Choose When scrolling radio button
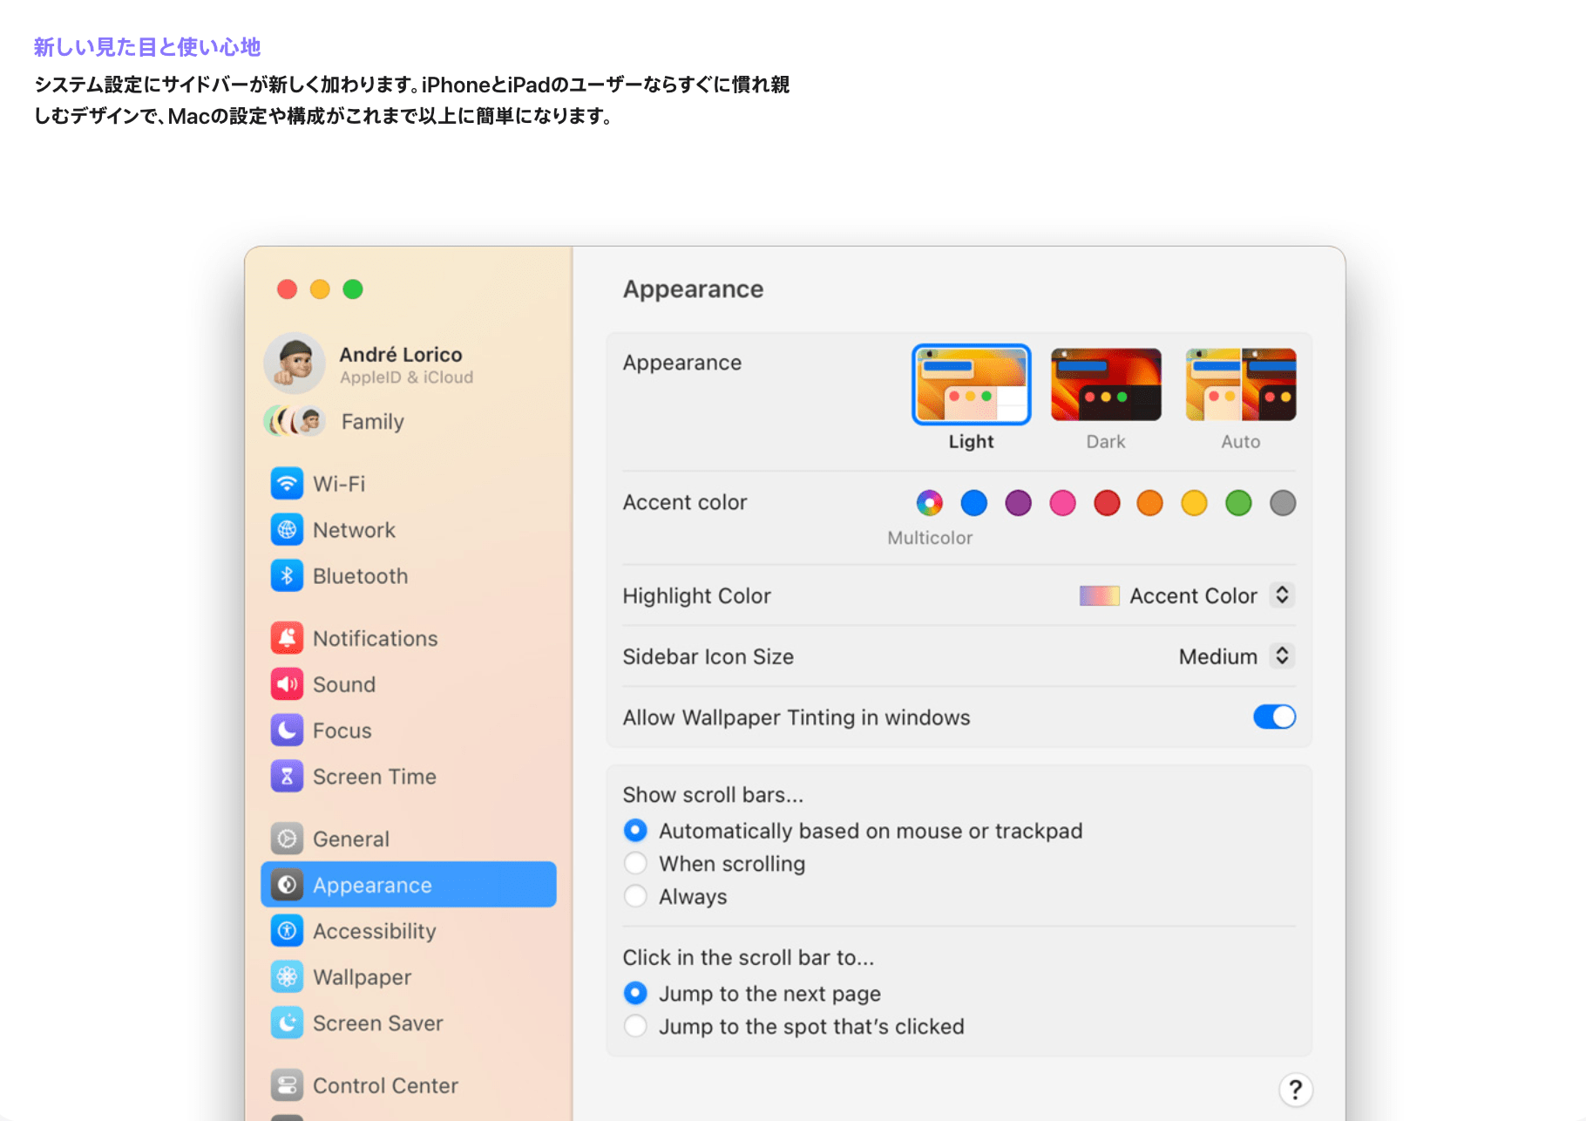The width and height of the screenshot is (1586, 1121). point(635,863)
